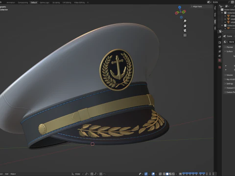Switch to rendered shading
The height and width of the screenshot is (176, 235).
pos(173,174)
